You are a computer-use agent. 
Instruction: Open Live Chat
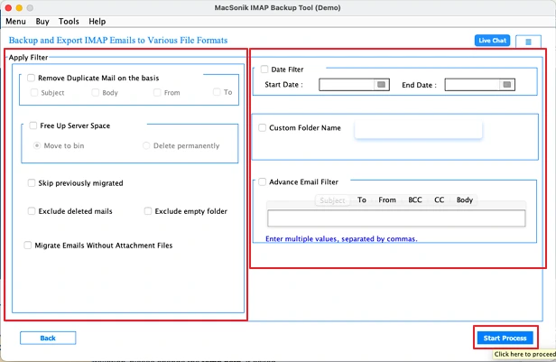tap(493, 41)
